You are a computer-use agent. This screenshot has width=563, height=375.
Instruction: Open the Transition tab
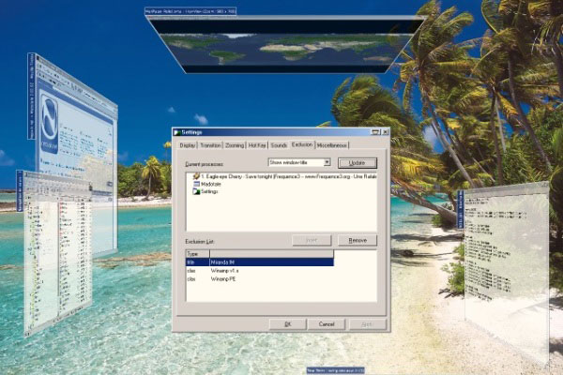pyautogui.click(x=210, y=145)
